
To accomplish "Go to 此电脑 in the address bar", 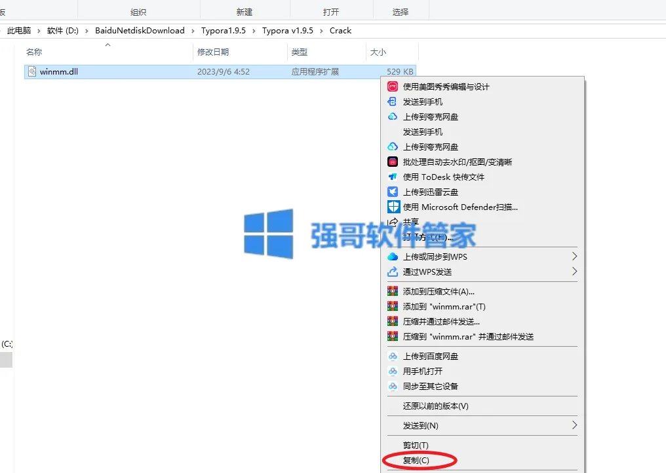I will (x=19, y=31).
